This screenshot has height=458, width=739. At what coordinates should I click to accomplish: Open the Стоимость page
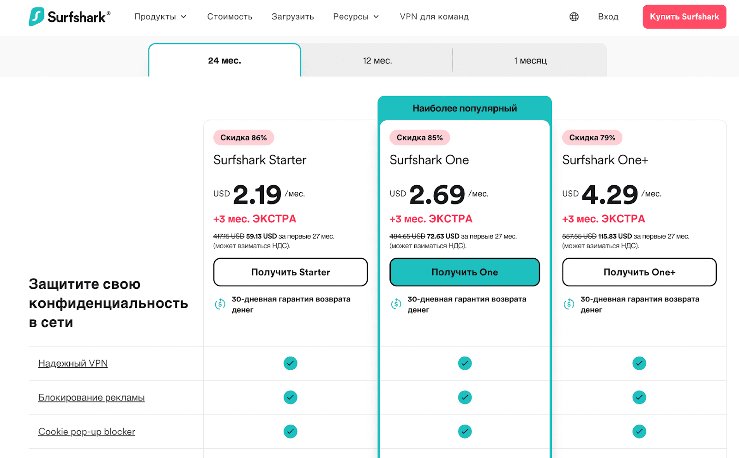[x=230, y=17]
